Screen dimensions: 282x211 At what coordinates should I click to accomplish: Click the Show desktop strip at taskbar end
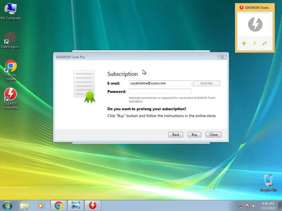pos(280,206)
